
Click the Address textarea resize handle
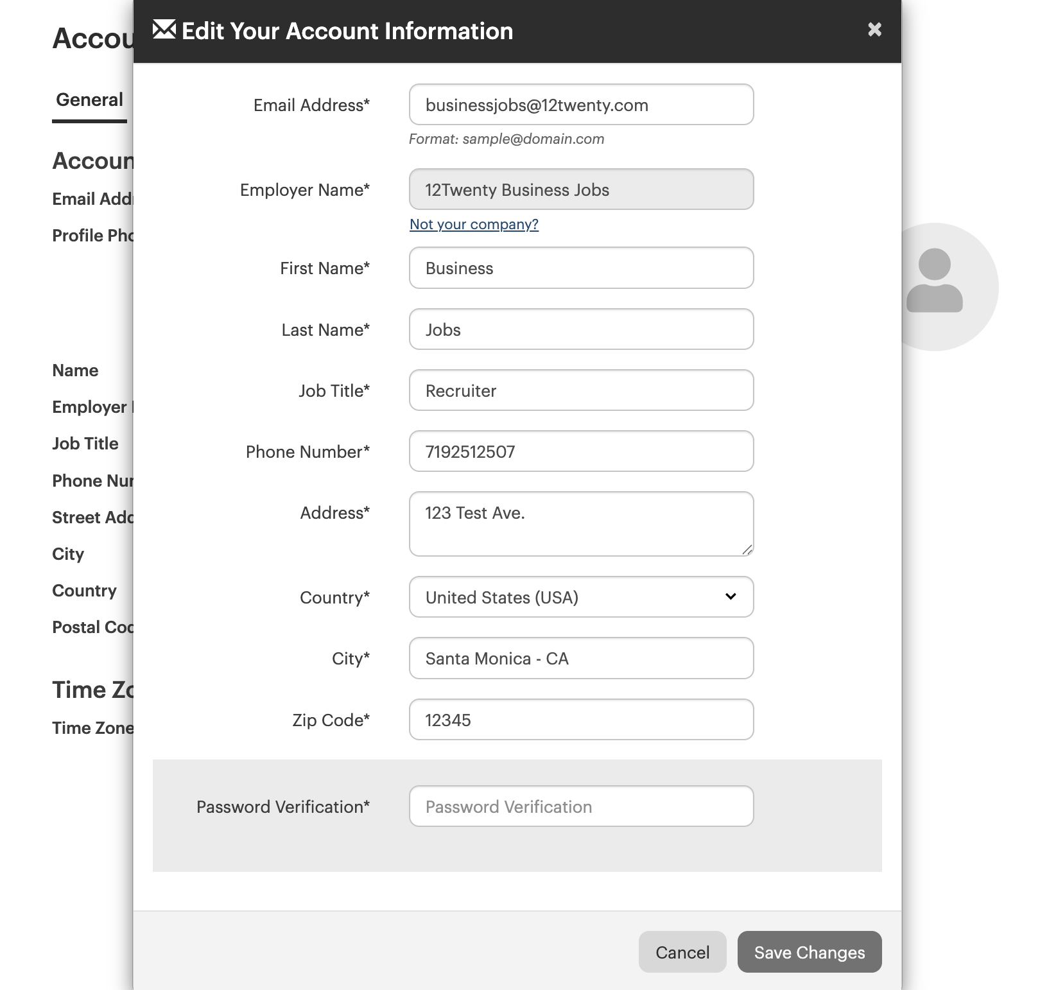[x=747, y=550]
